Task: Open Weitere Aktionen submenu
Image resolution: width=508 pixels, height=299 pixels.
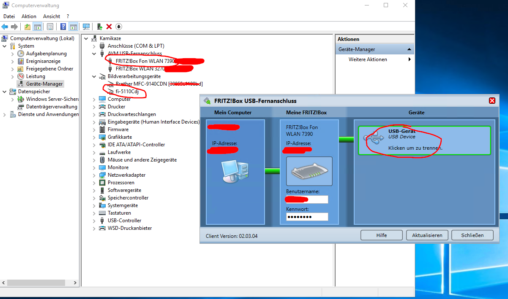Action: click(x=368, y=59)
